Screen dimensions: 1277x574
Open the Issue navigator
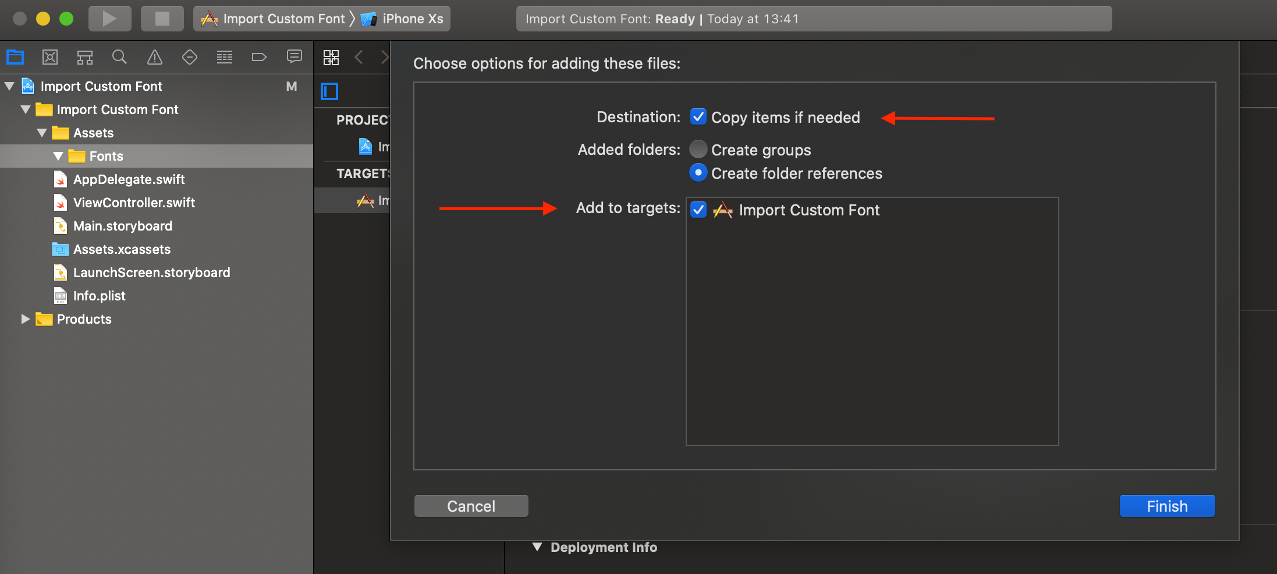click(155, 57)
